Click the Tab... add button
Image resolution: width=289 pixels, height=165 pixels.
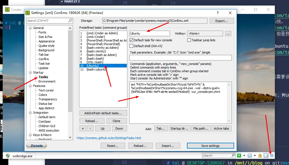[x=161, y=128]
